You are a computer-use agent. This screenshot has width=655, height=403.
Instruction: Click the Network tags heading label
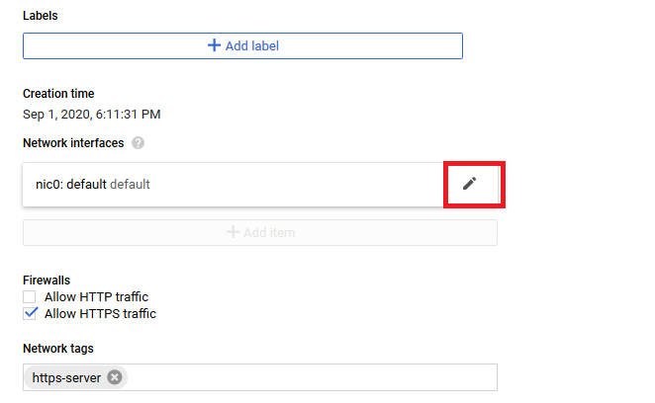click(58, 349)
